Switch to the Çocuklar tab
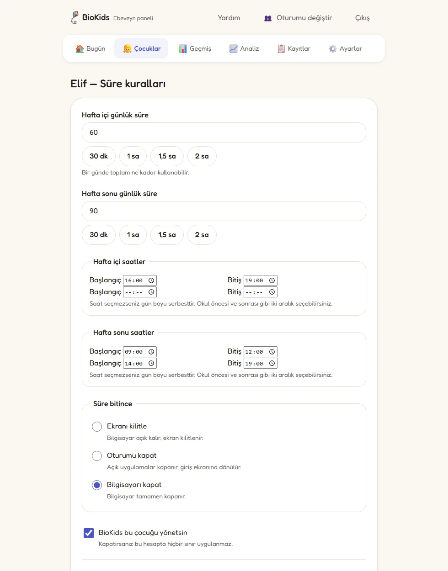Image resolution: width=448 pixels, height=571 pixels. (x=141, y=48)
